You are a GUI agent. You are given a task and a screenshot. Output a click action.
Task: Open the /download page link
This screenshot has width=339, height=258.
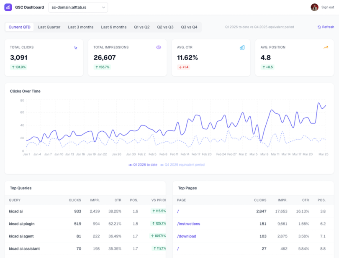(x=187, y=236)
